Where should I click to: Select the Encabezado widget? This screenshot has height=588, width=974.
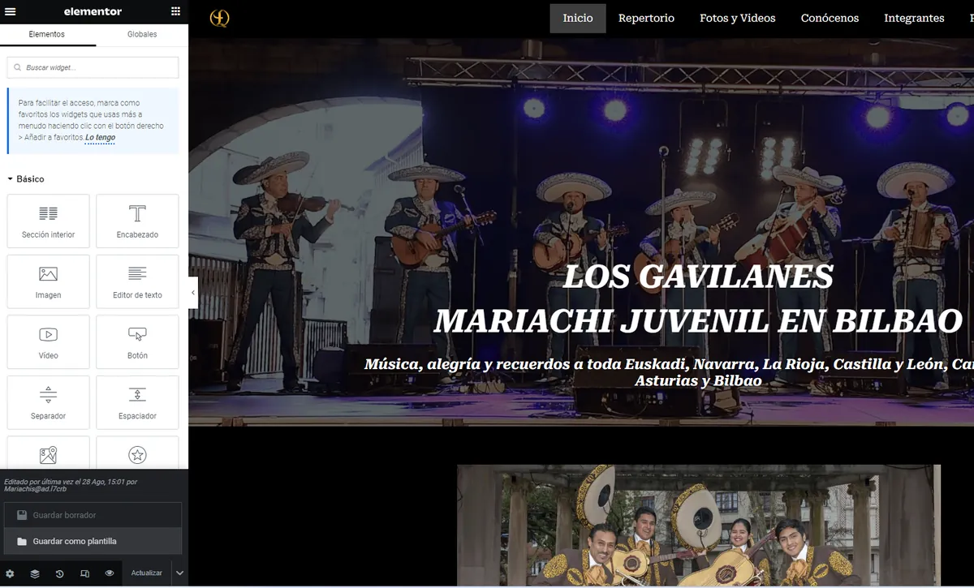pos(137,221)
